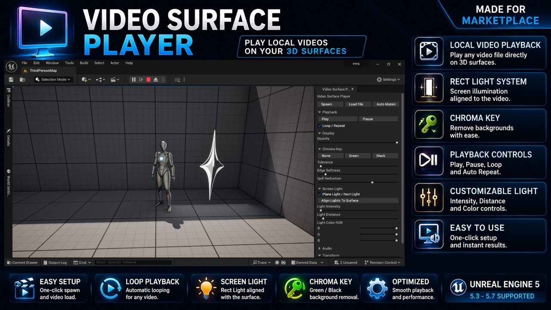Open the File menu
Image resolution: width=551 pixels, height=310 pixels.
[25, 63]
